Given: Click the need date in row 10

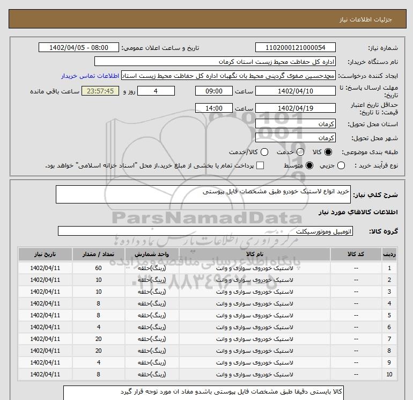Looking at the screenshot, I should point(45,374).
